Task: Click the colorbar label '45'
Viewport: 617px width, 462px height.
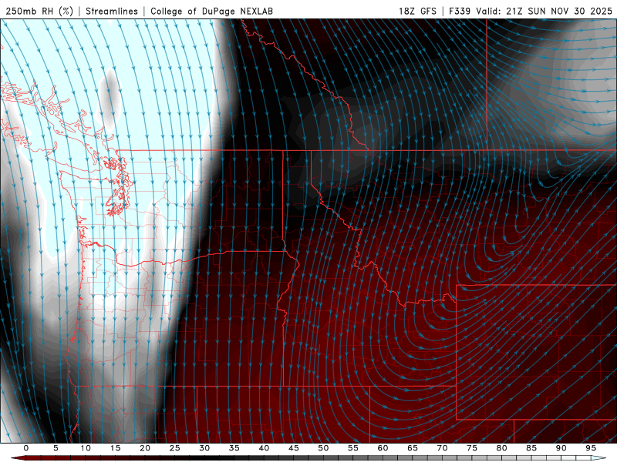Action: click(x=294, y=448)
